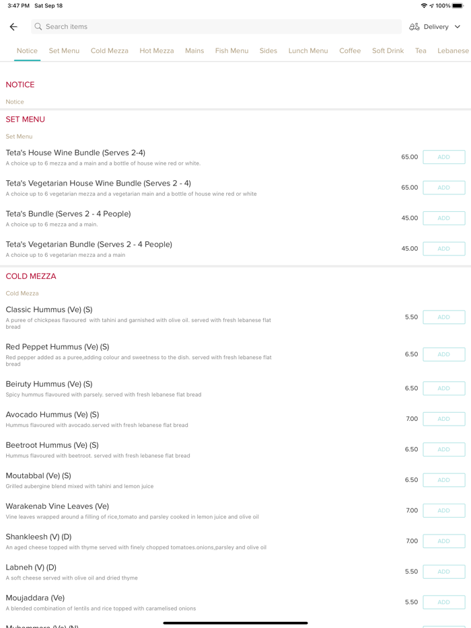Image resolution: width=471 pixels, height=628 pixels.
Task: Go to the Fish Menu tab
Action: [x=231, y=50]
